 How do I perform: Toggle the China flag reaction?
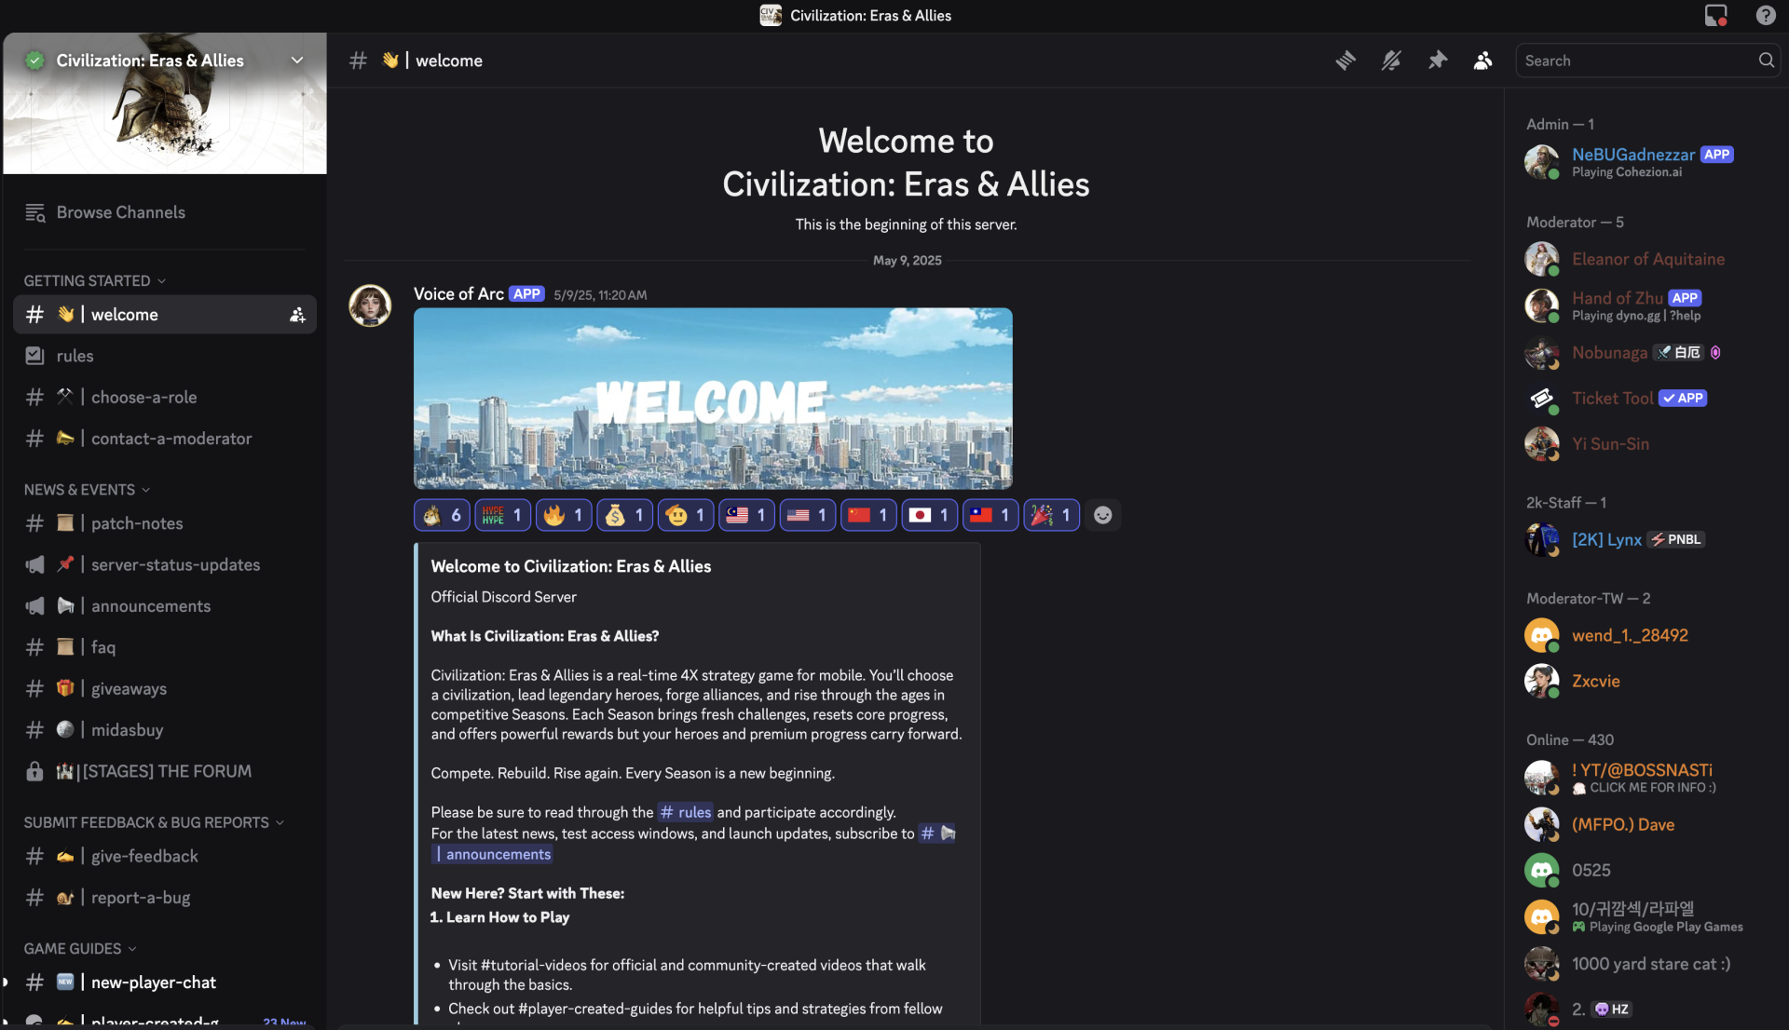pyautogui.click(x=868, y=515)
